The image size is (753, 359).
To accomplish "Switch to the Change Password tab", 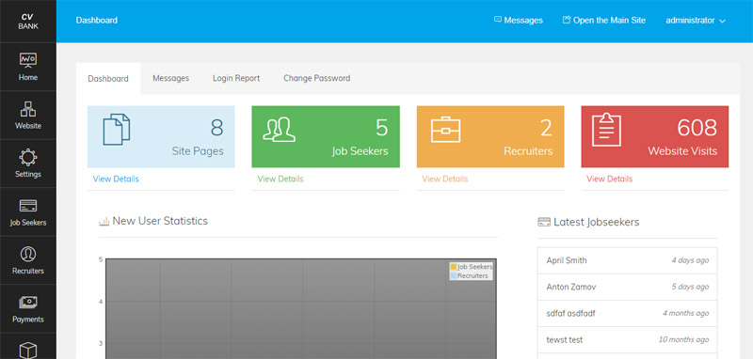I will pyautogui.click(x=317, y=78).
